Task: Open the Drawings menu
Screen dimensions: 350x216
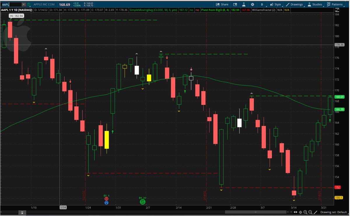Action: (295, 4)
